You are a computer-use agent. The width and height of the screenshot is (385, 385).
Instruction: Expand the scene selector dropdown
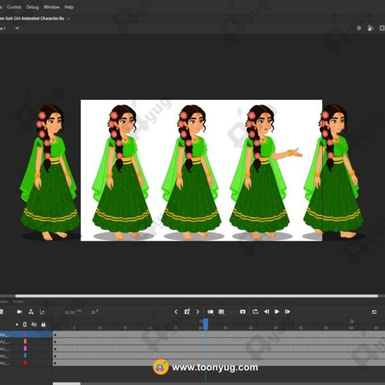(x=17, y=28)
